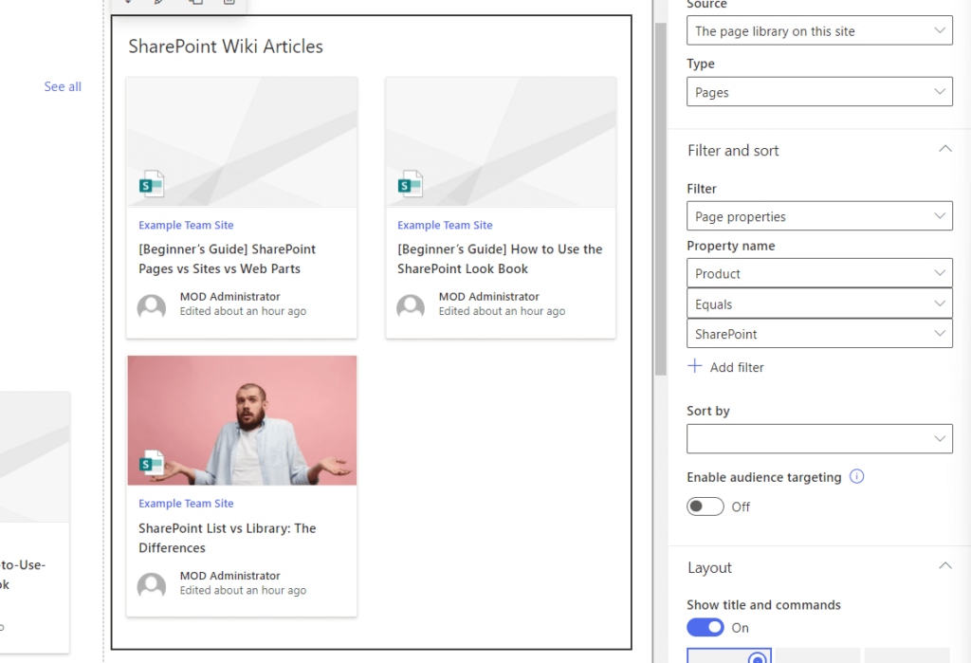
Task: Click the author avatar on Pages vs Sites card
Action: 152,306
